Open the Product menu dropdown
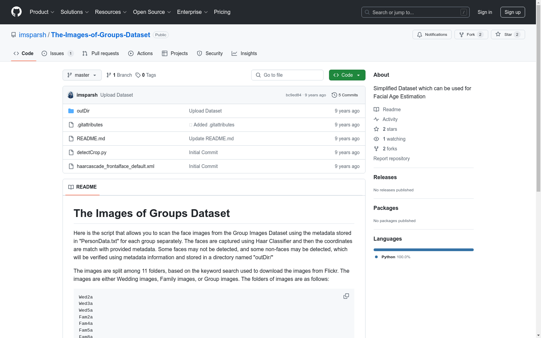The width and height of the screenshot is (541, 338). [42, 12]
